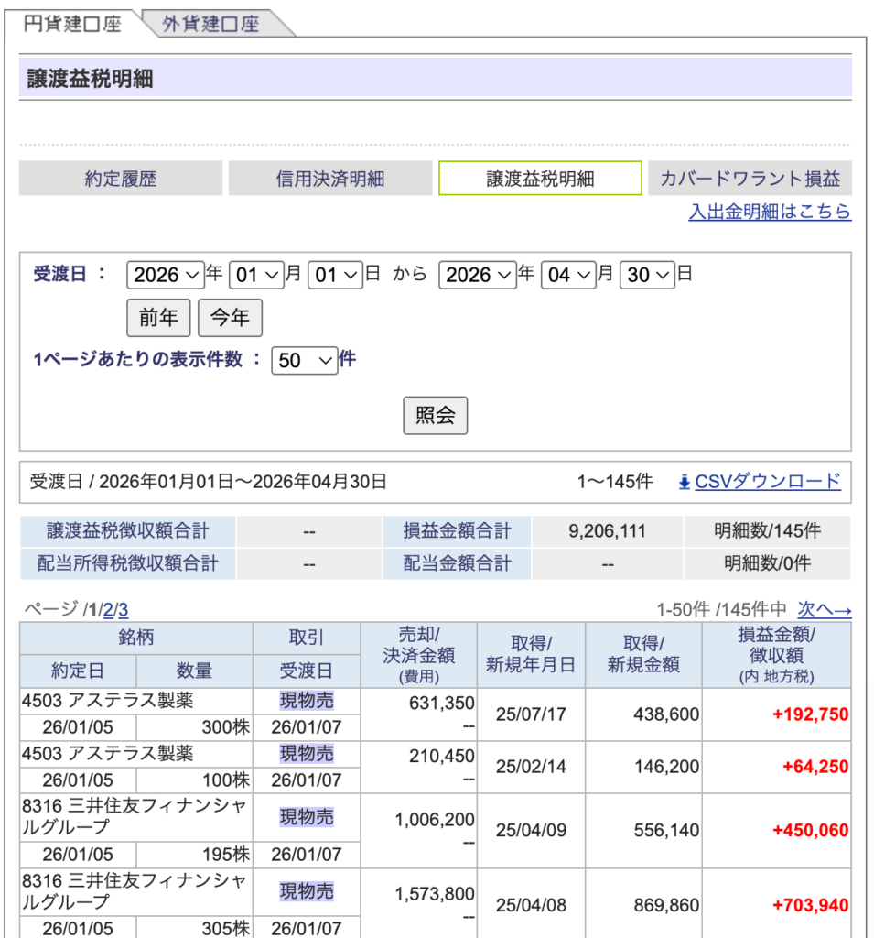Viewport: 874px width, 938px height.
Task: Click the 照会 search button
Action: point(436,416)
